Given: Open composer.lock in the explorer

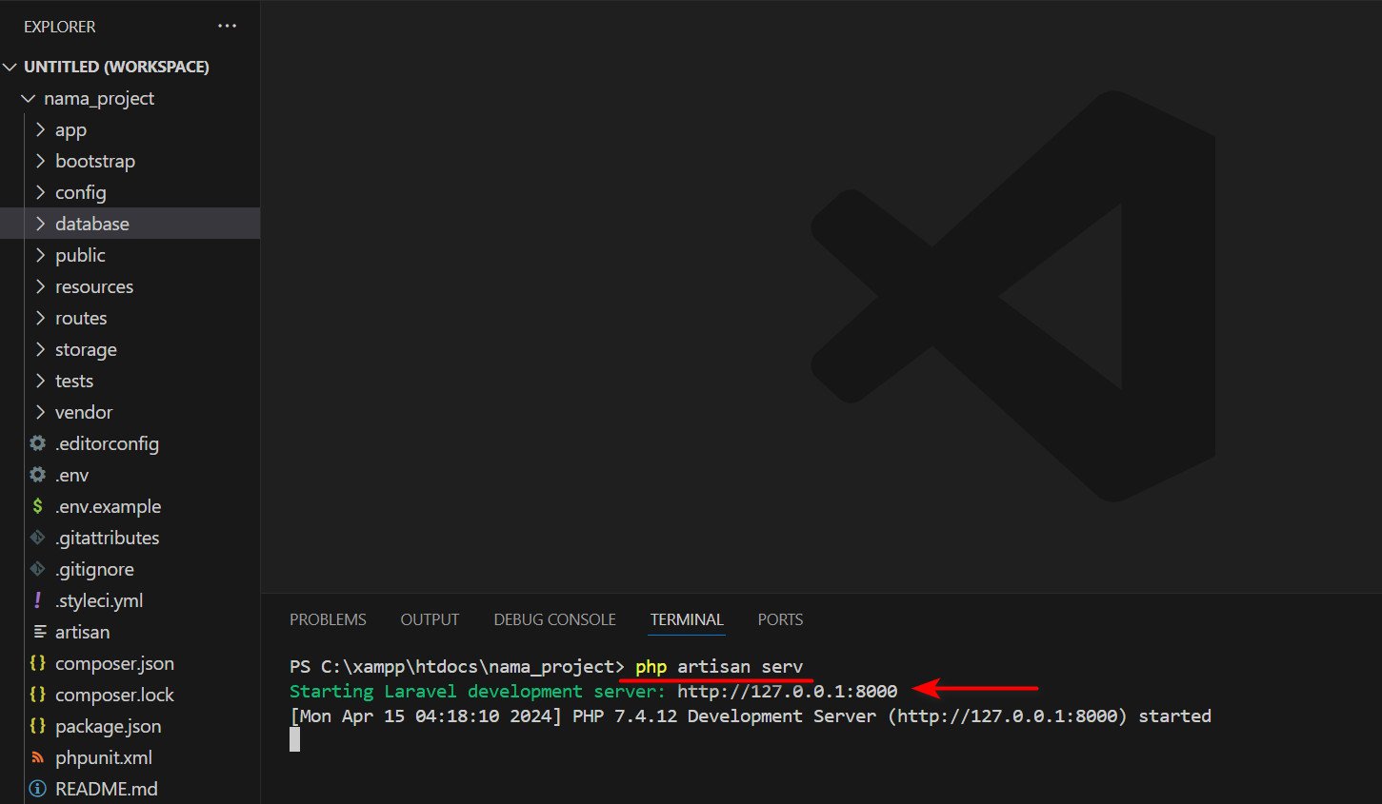Looking at the screenshot, I should pyautogui.click(x=114, y=695).
